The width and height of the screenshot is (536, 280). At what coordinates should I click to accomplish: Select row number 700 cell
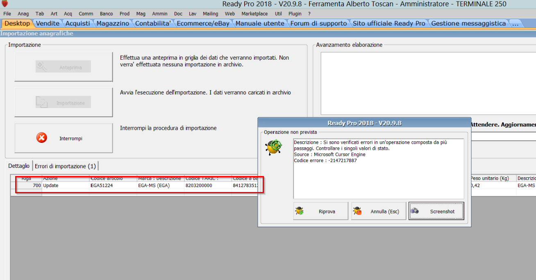26,185
